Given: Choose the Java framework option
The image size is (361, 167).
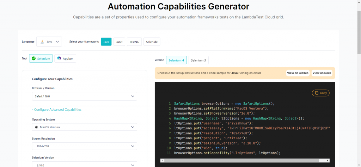Looking at the screenshot, I should pyautogui.click(x=106, y=41).
